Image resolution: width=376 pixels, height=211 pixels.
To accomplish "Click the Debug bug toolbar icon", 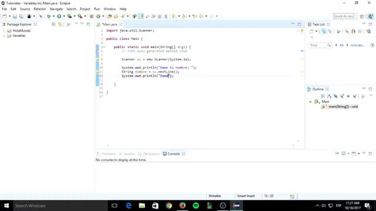I will 49,16.
